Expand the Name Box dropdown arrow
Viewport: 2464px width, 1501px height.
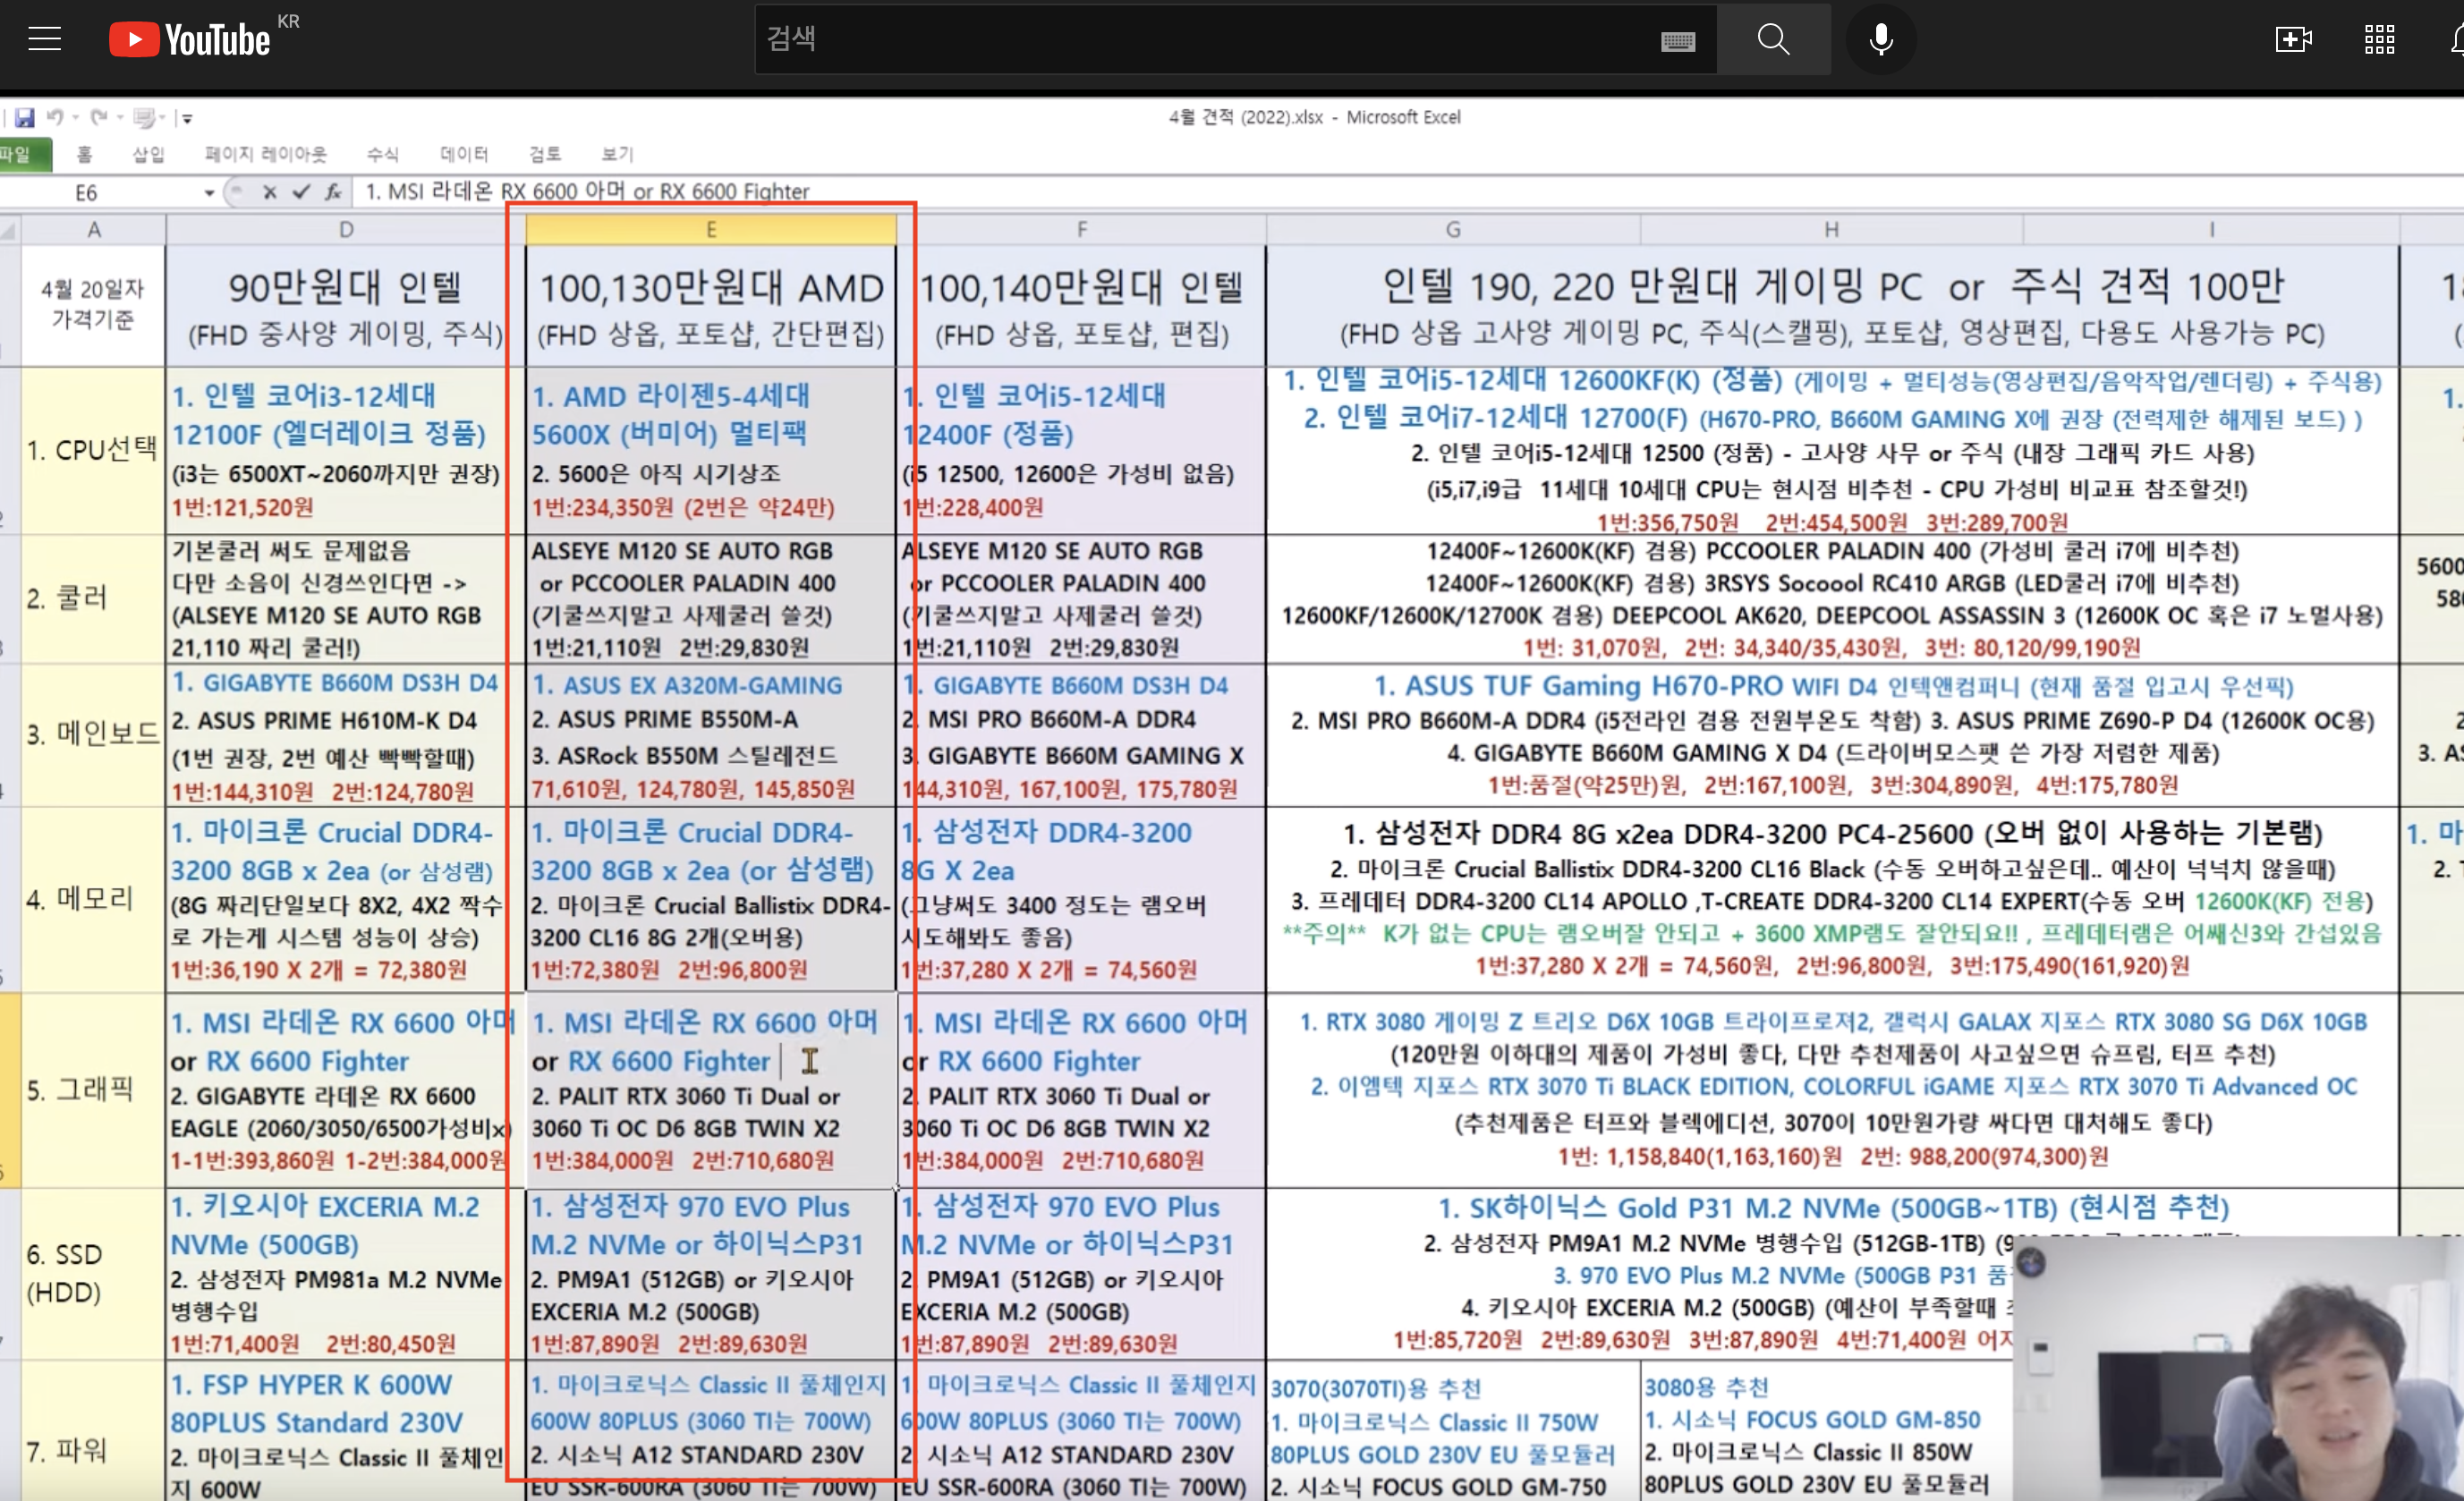pos(209,192)
